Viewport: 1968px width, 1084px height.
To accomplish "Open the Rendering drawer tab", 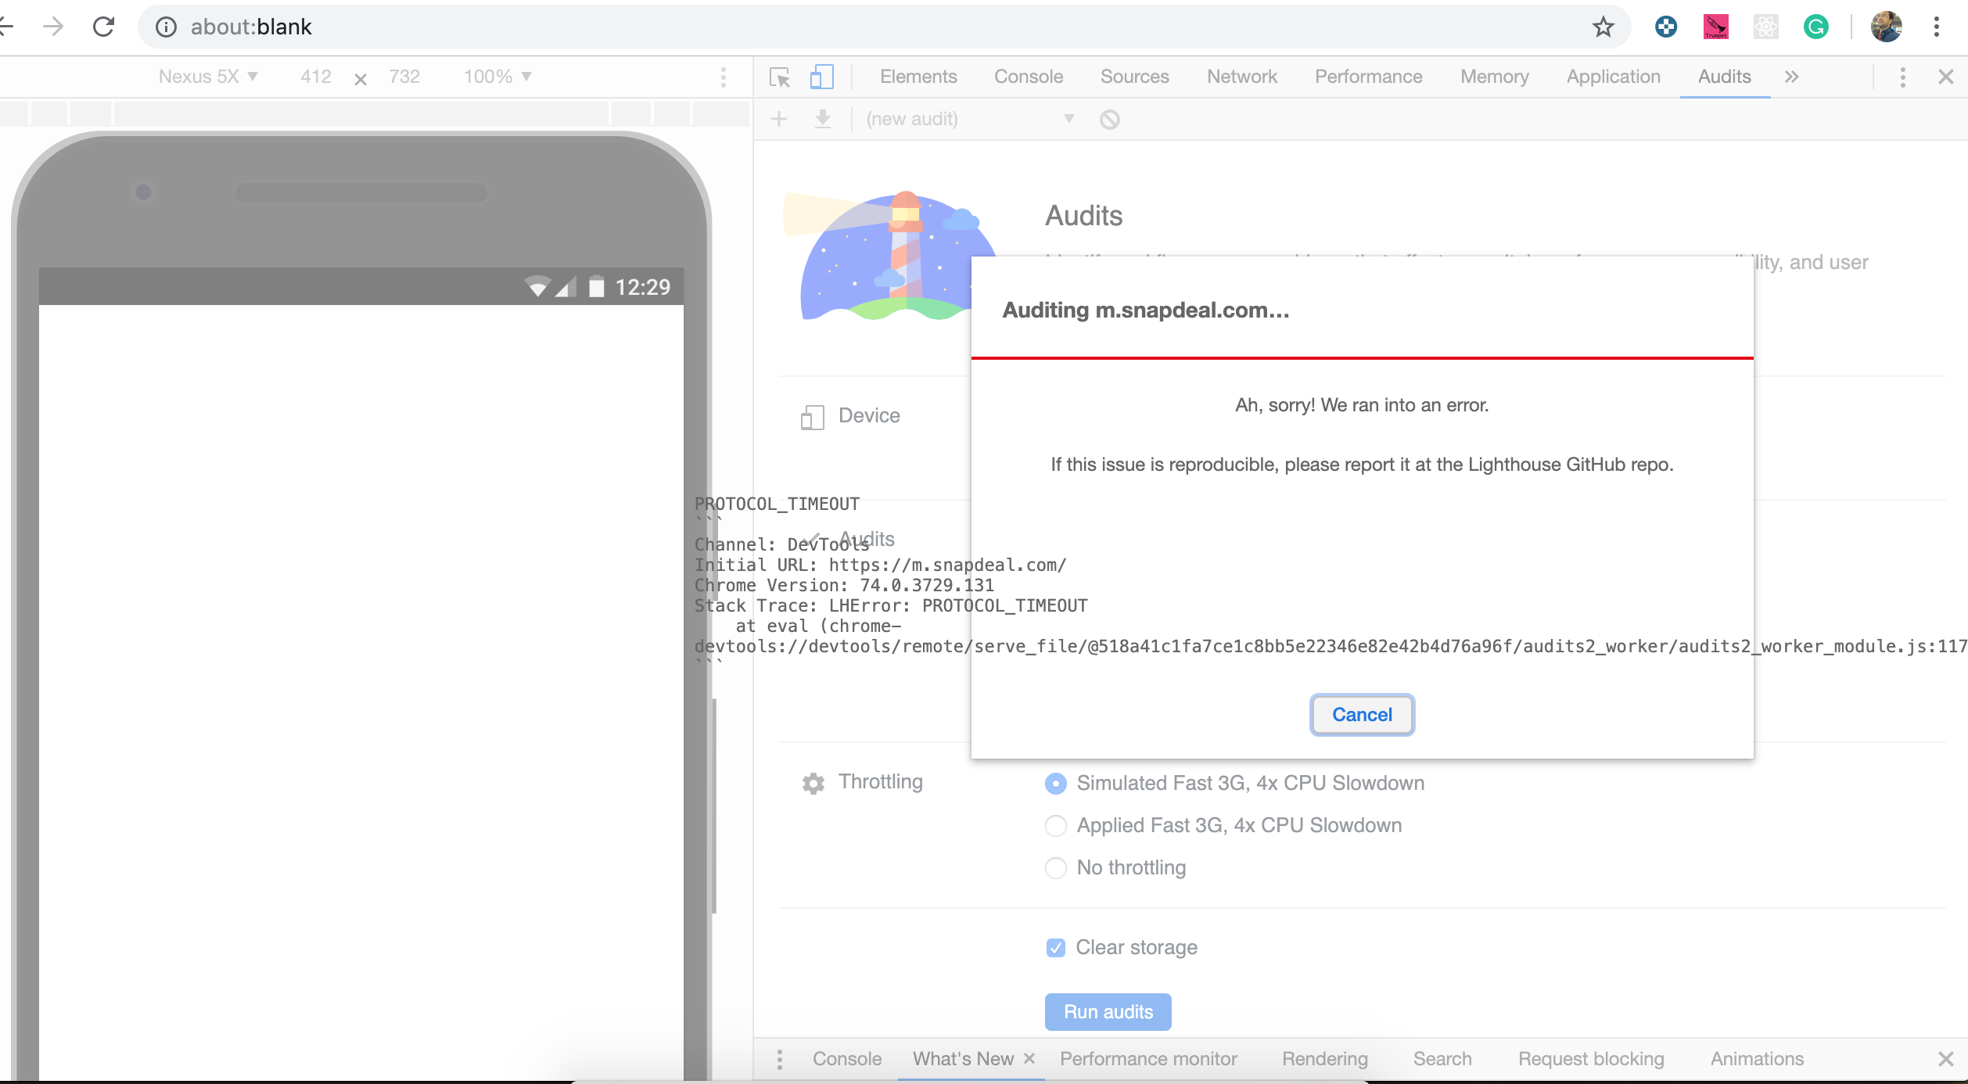I will click(1324, 1059).
